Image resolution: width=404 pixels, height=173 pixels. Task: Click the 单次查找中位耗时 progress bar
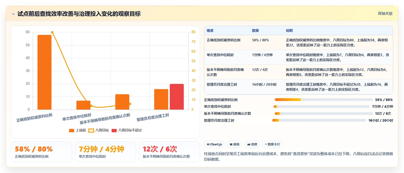322,107
